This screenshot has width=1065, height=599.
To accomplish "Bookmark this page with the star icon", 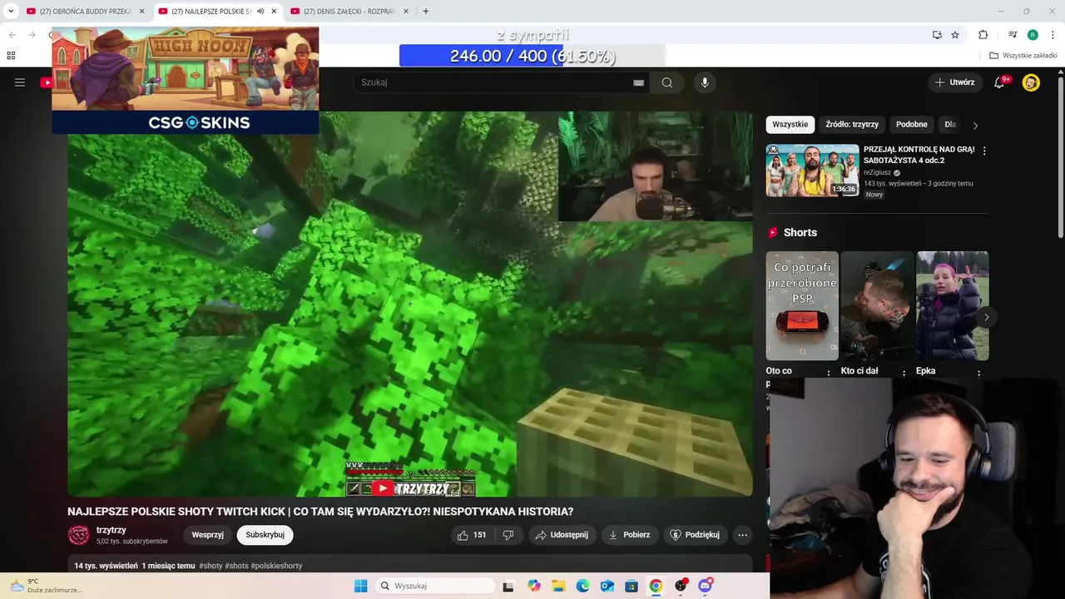I will (955, 35).
